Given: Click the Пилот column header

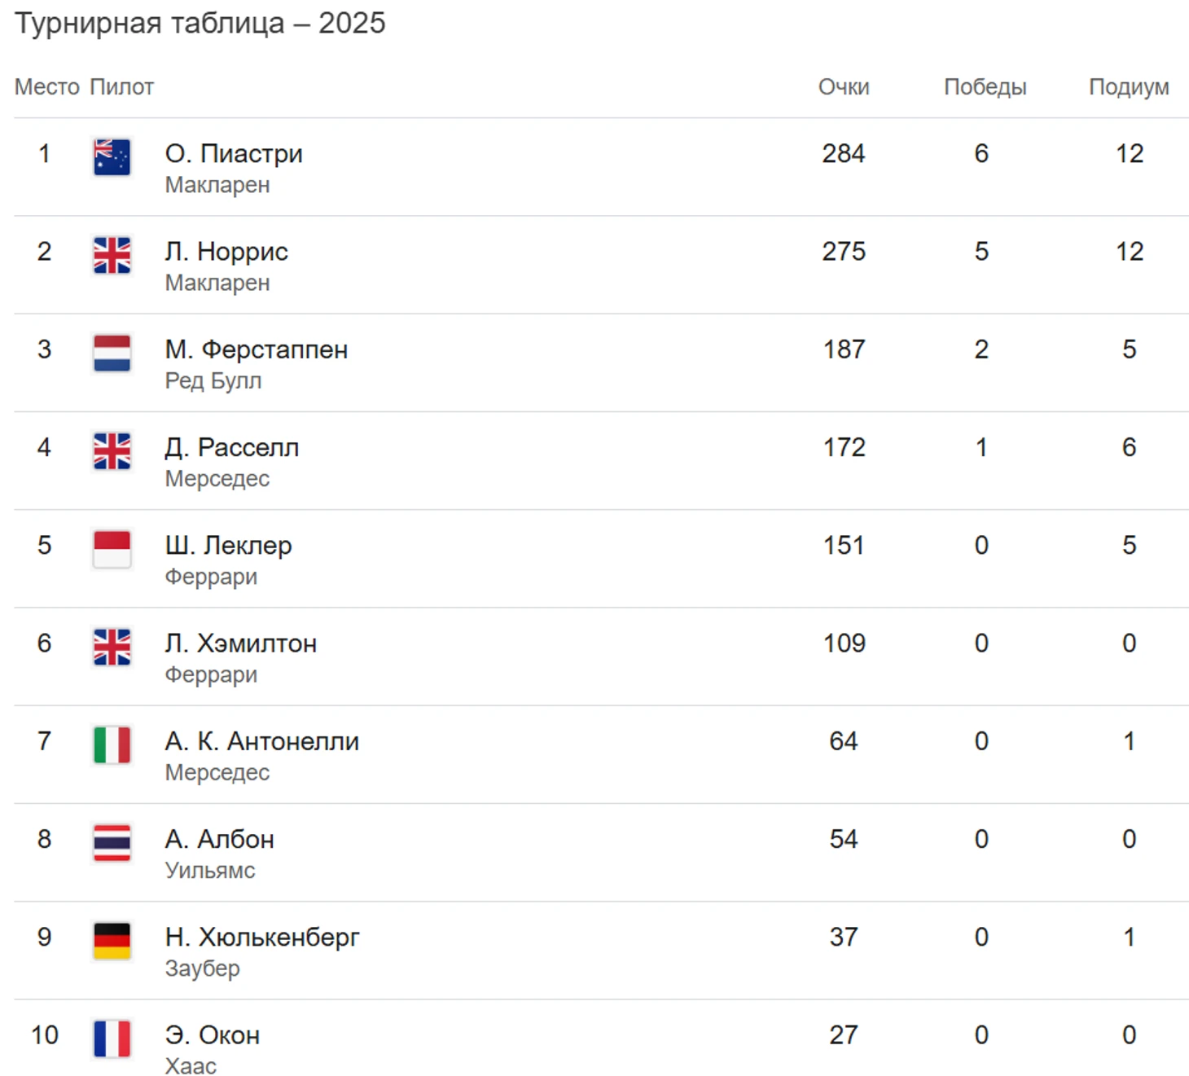Looking at the screenshot, I should pos(121,87).
